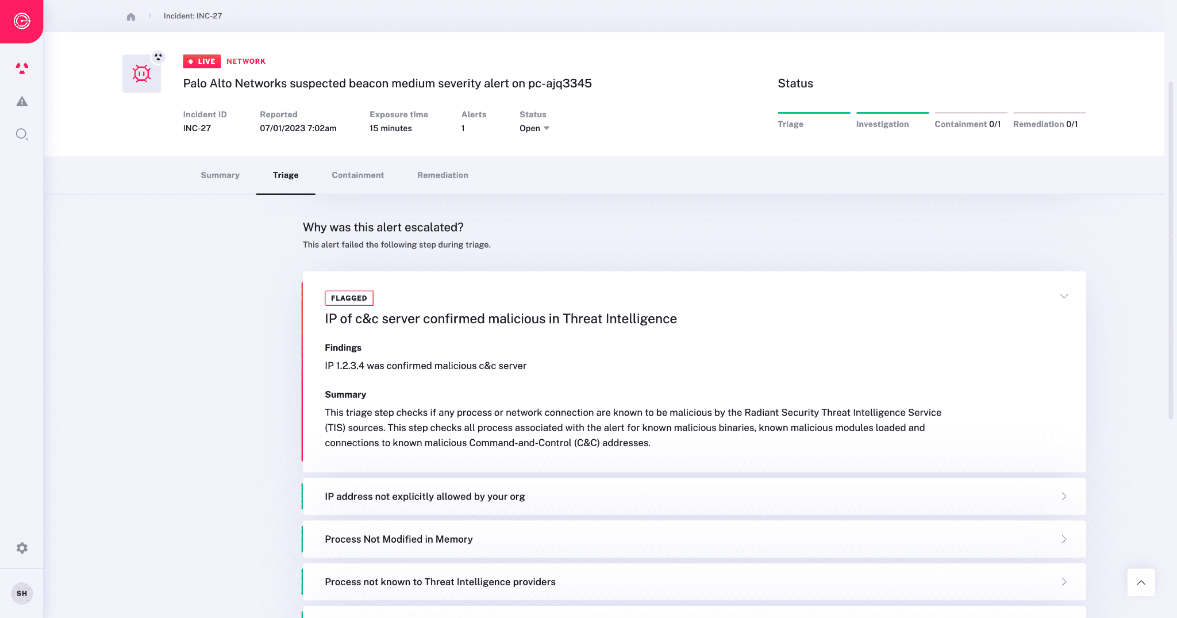Expand 'Process not known to Threat Intelligence' row

[694, 582]
